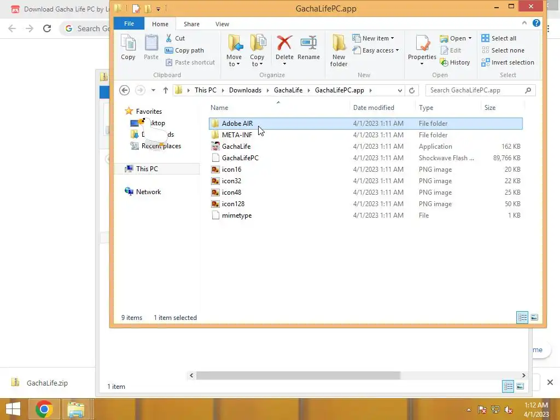Reload the Chrome page
Image resolution: width=560 pixels, height=420 pixels.
[x=47, y=28]
